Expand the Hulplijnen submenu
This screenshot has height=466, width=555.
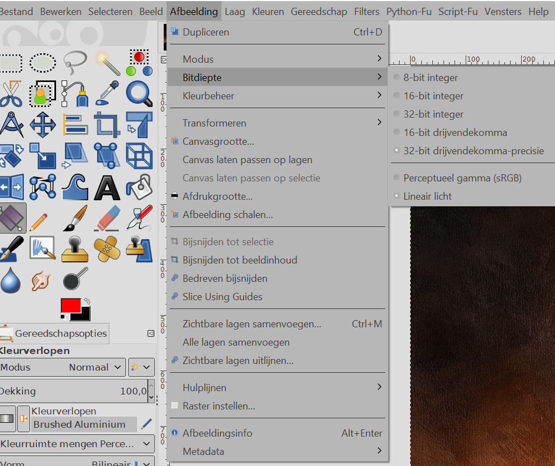pos(277,388)
